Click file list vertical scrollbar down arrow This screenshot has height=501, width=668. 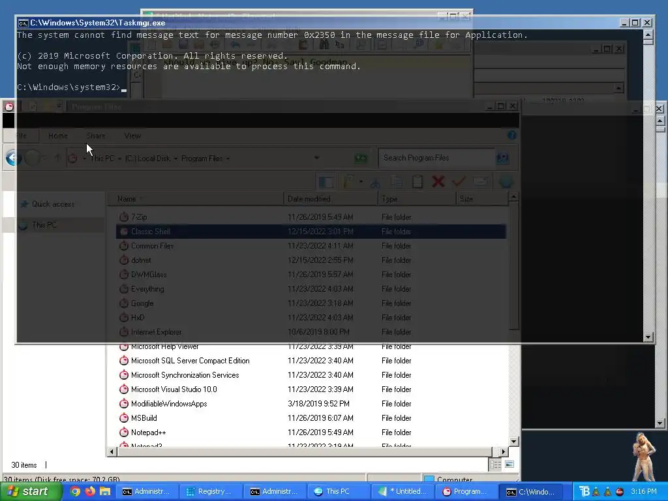tap(514, 442)
